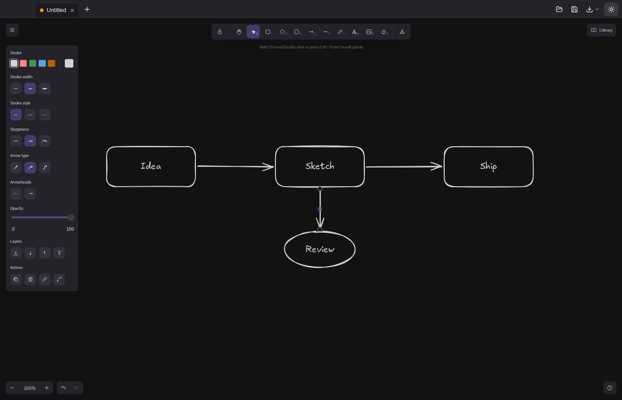Open the custom stroke color picker

click(x=69, y=63)
